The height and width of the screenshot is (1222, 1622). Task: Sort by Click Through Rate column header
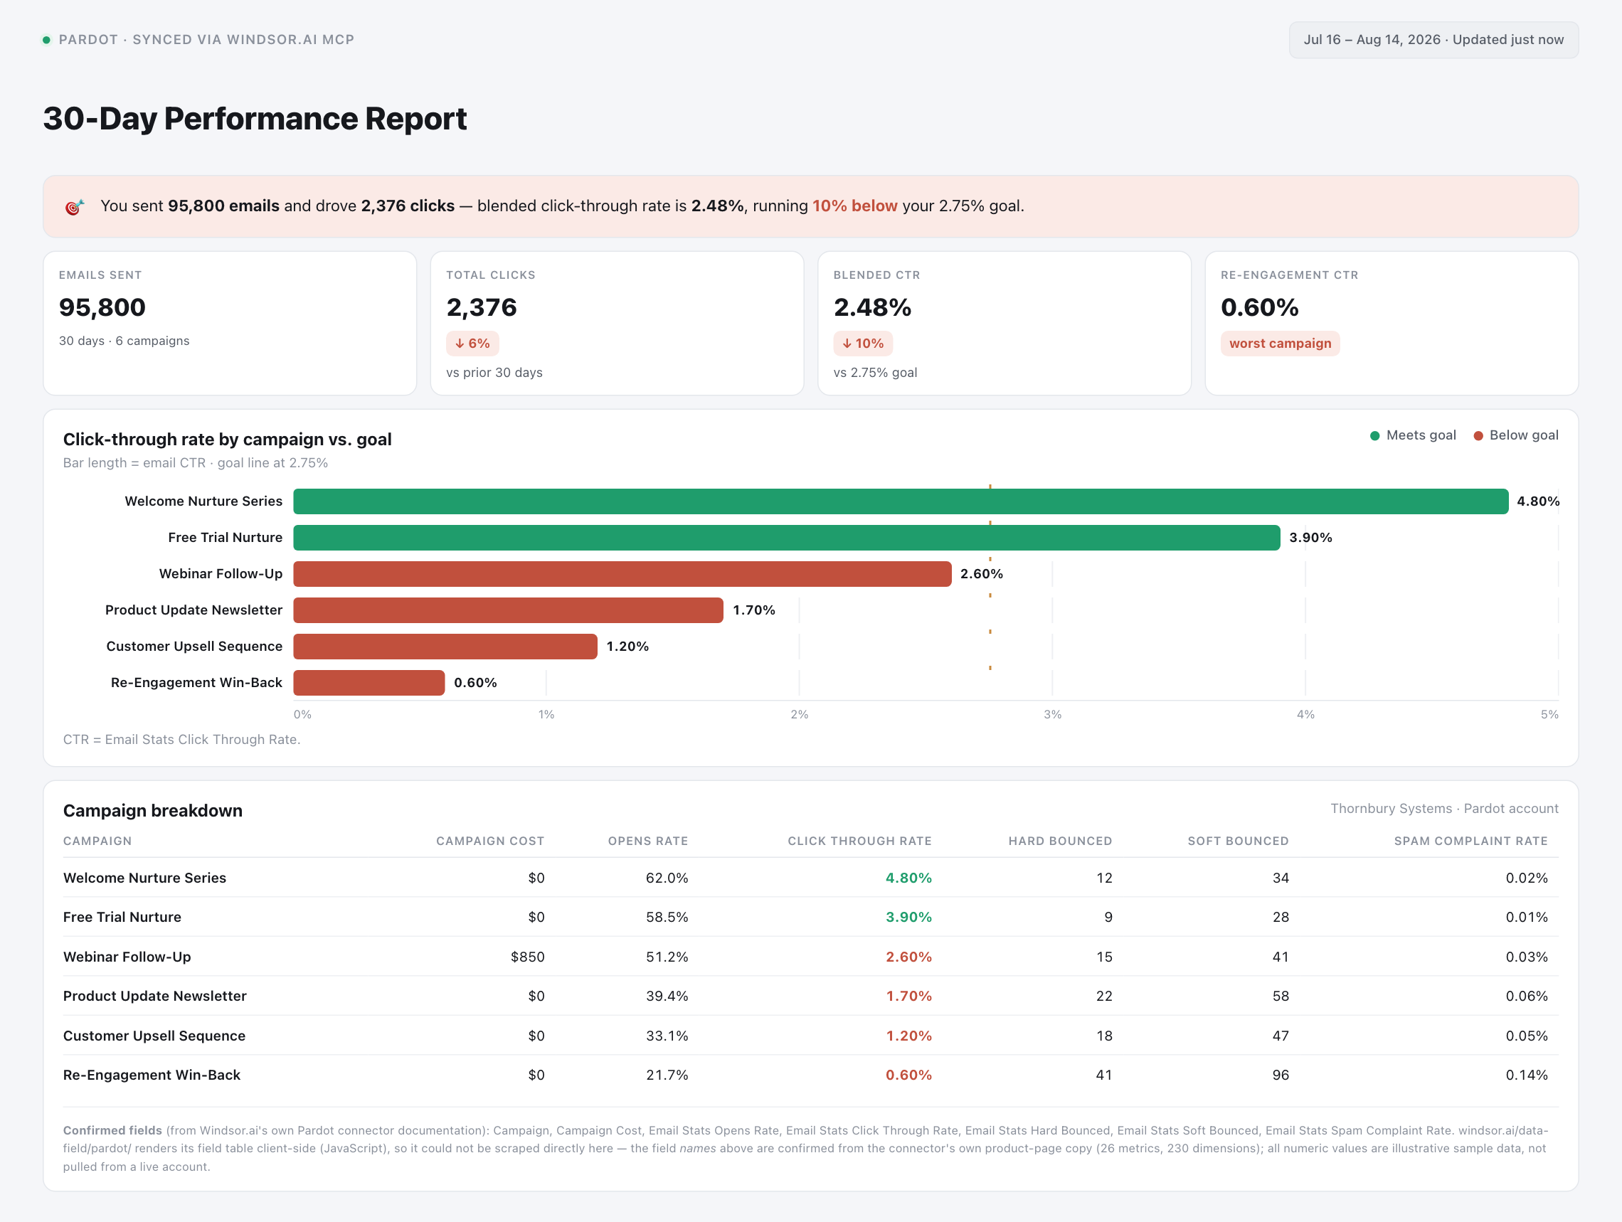pos(859,841)
